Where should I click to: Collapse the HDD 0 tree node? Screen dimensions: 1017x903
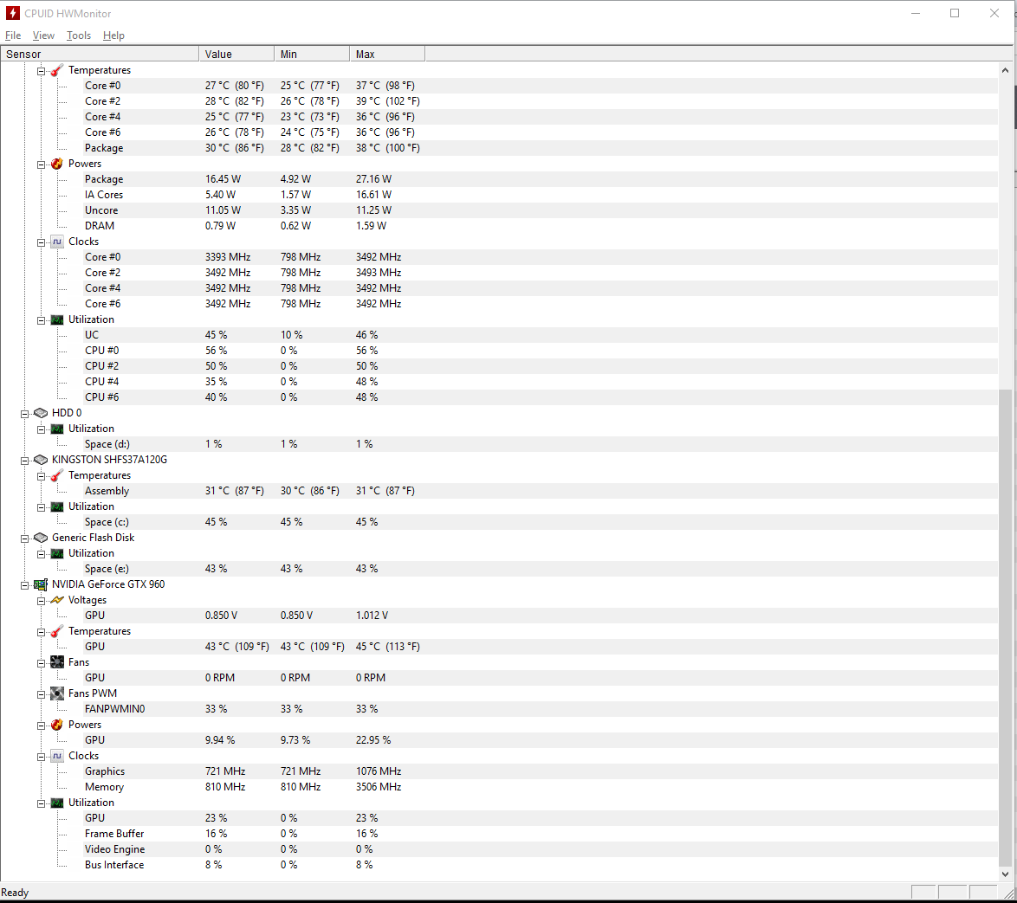[24, 414]
